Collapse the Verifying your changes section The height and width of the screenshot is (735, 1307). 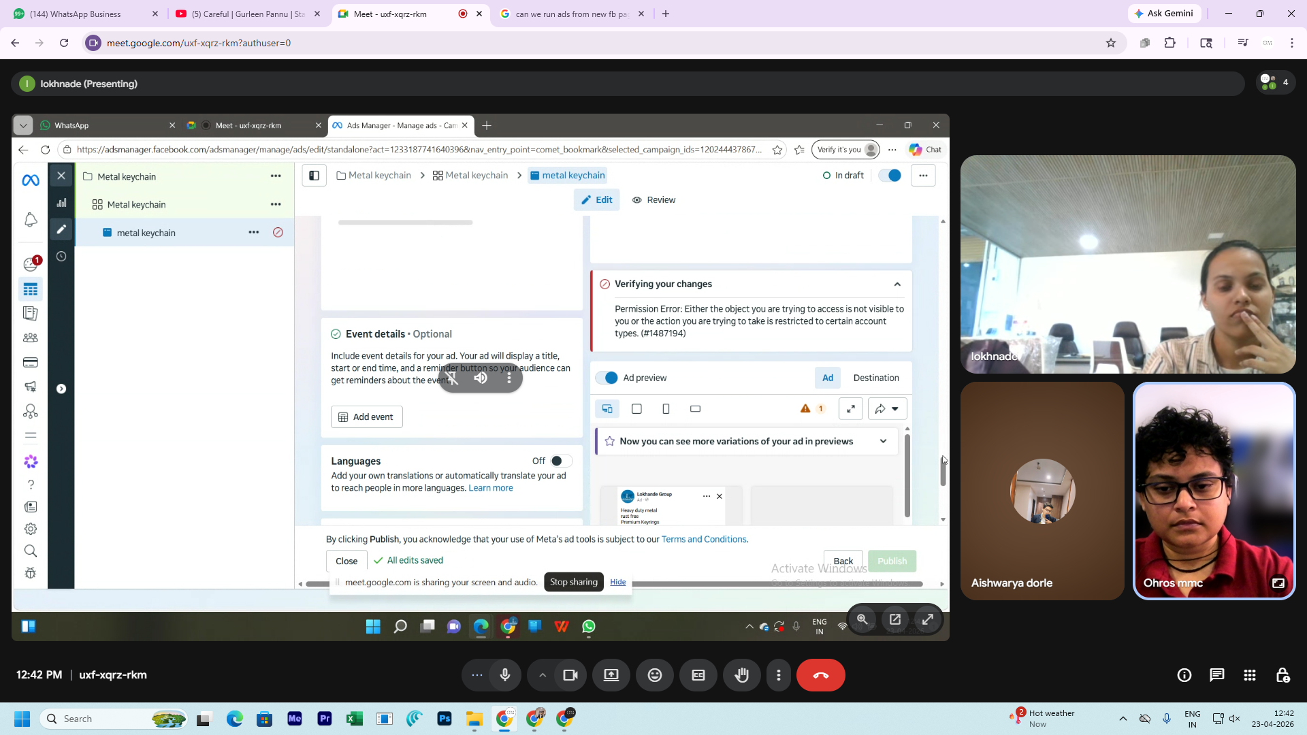coord(897,284)
